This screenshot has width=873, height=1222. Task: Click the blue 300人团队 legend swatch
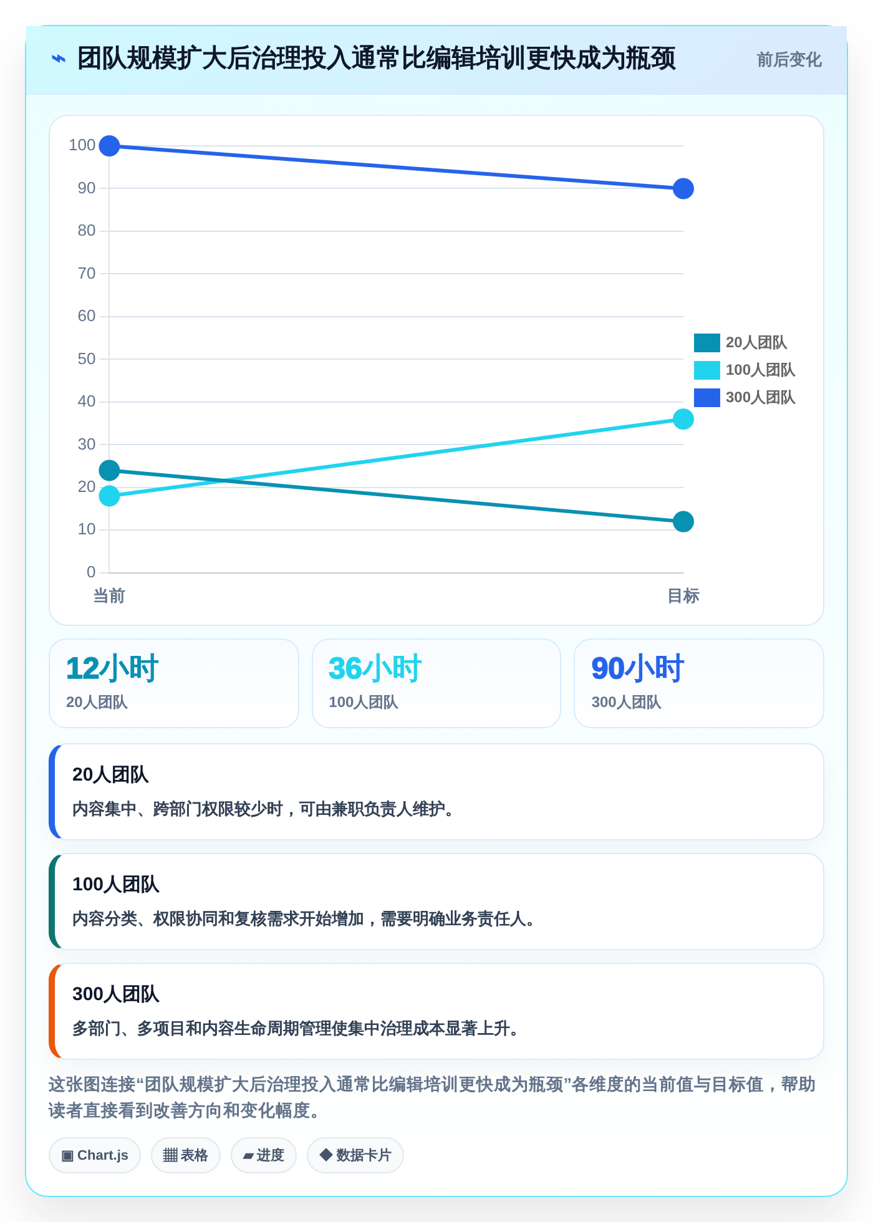pyautogui.click(x=707, y=397)
